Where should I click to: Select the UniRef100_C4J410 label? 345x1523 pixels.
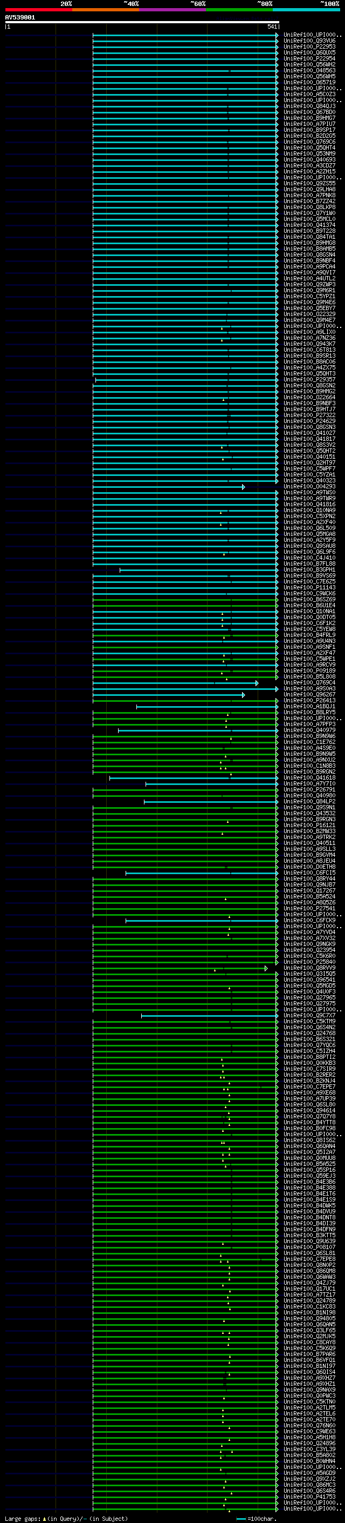coord(309,558)
